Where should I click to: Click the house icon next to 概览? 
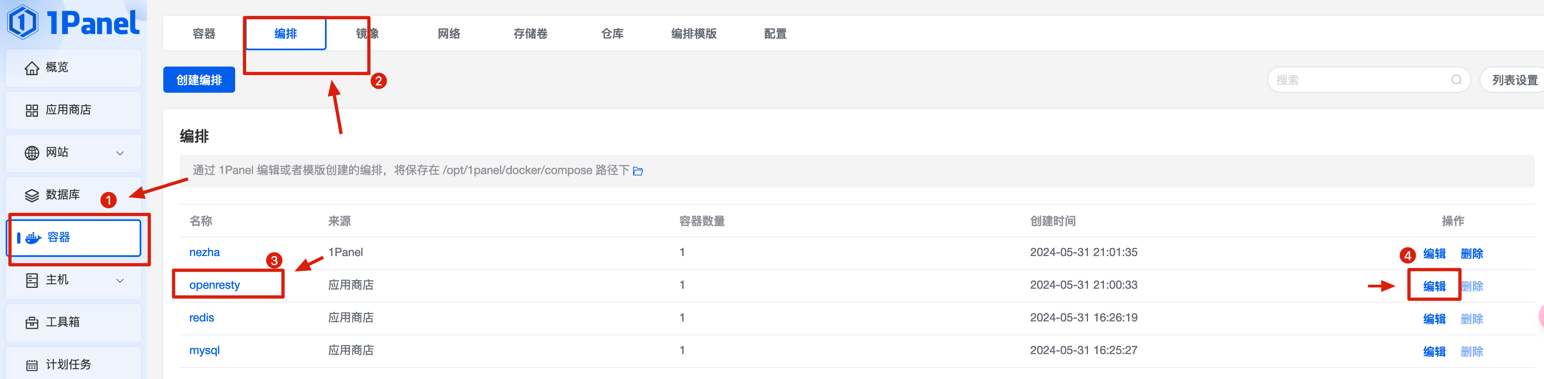[32, 68]
